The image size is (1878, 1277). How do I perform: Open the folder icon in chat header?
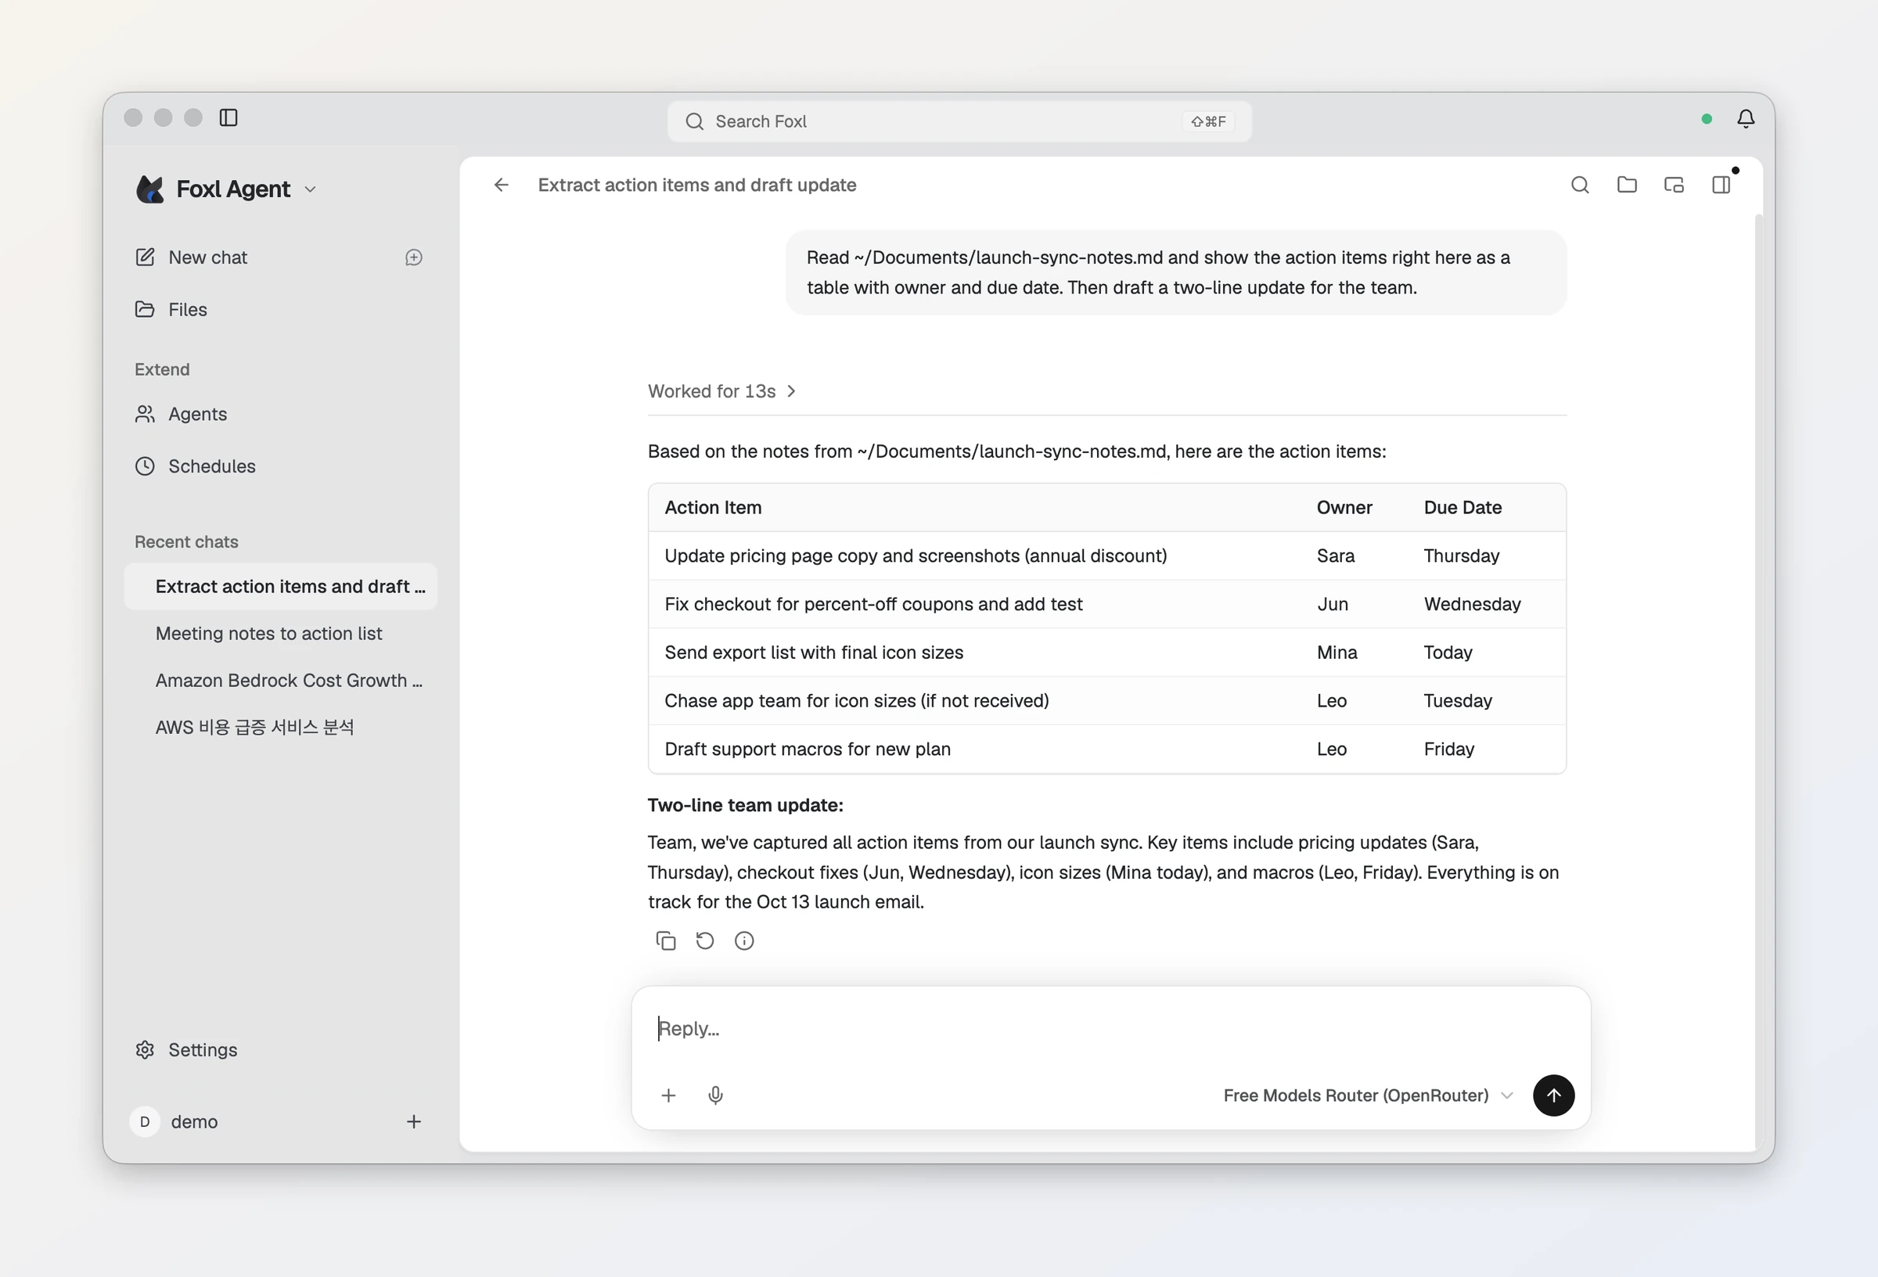point(1627,185)
